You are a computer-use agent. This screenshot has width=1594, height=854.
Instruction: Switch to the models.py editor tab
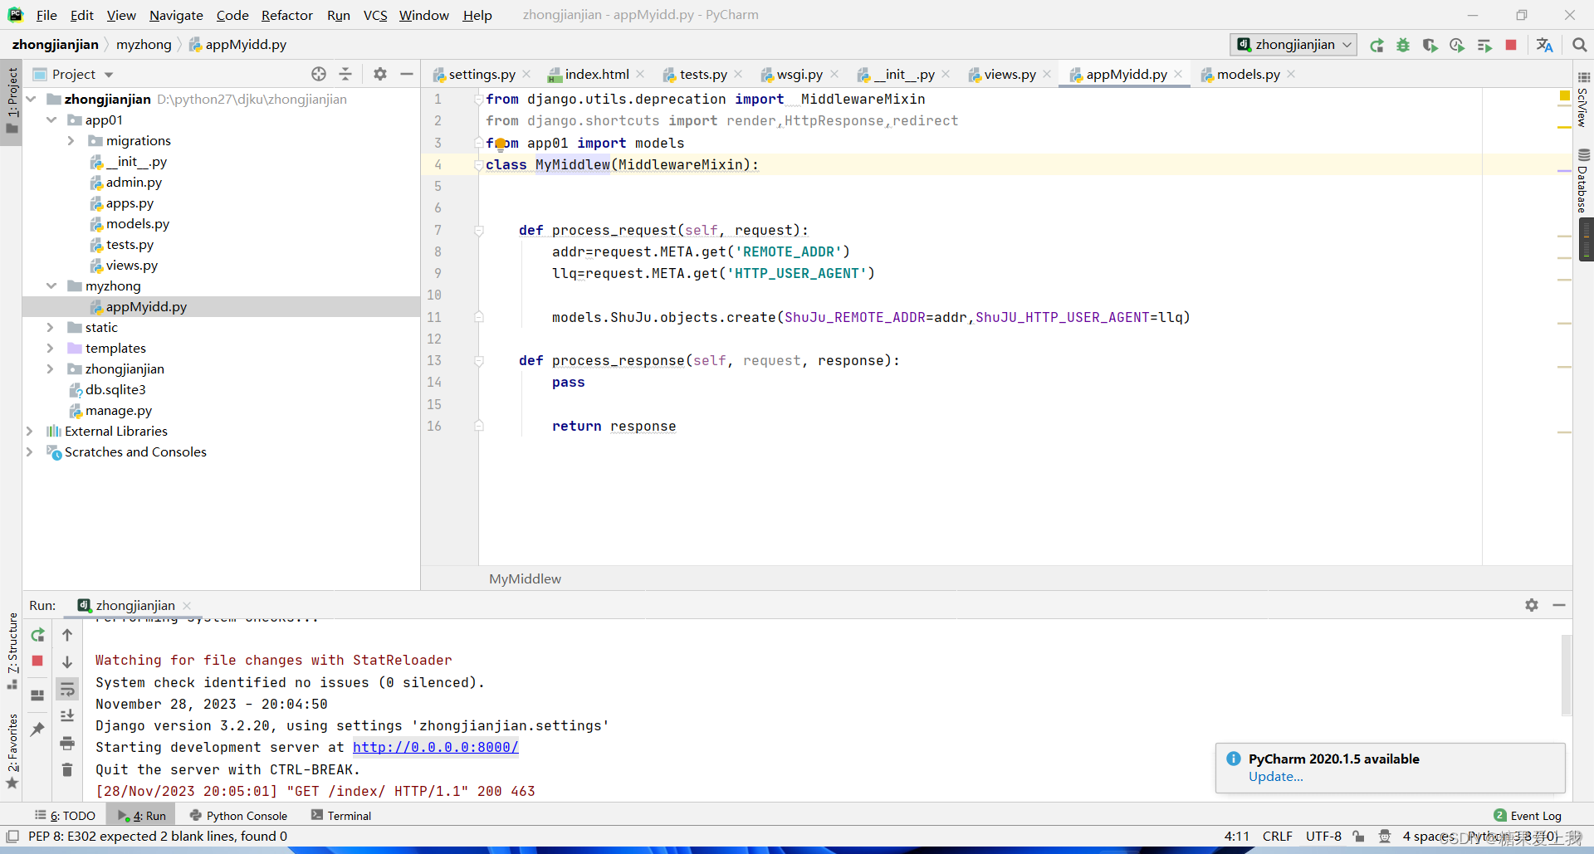pos(1248,74)
